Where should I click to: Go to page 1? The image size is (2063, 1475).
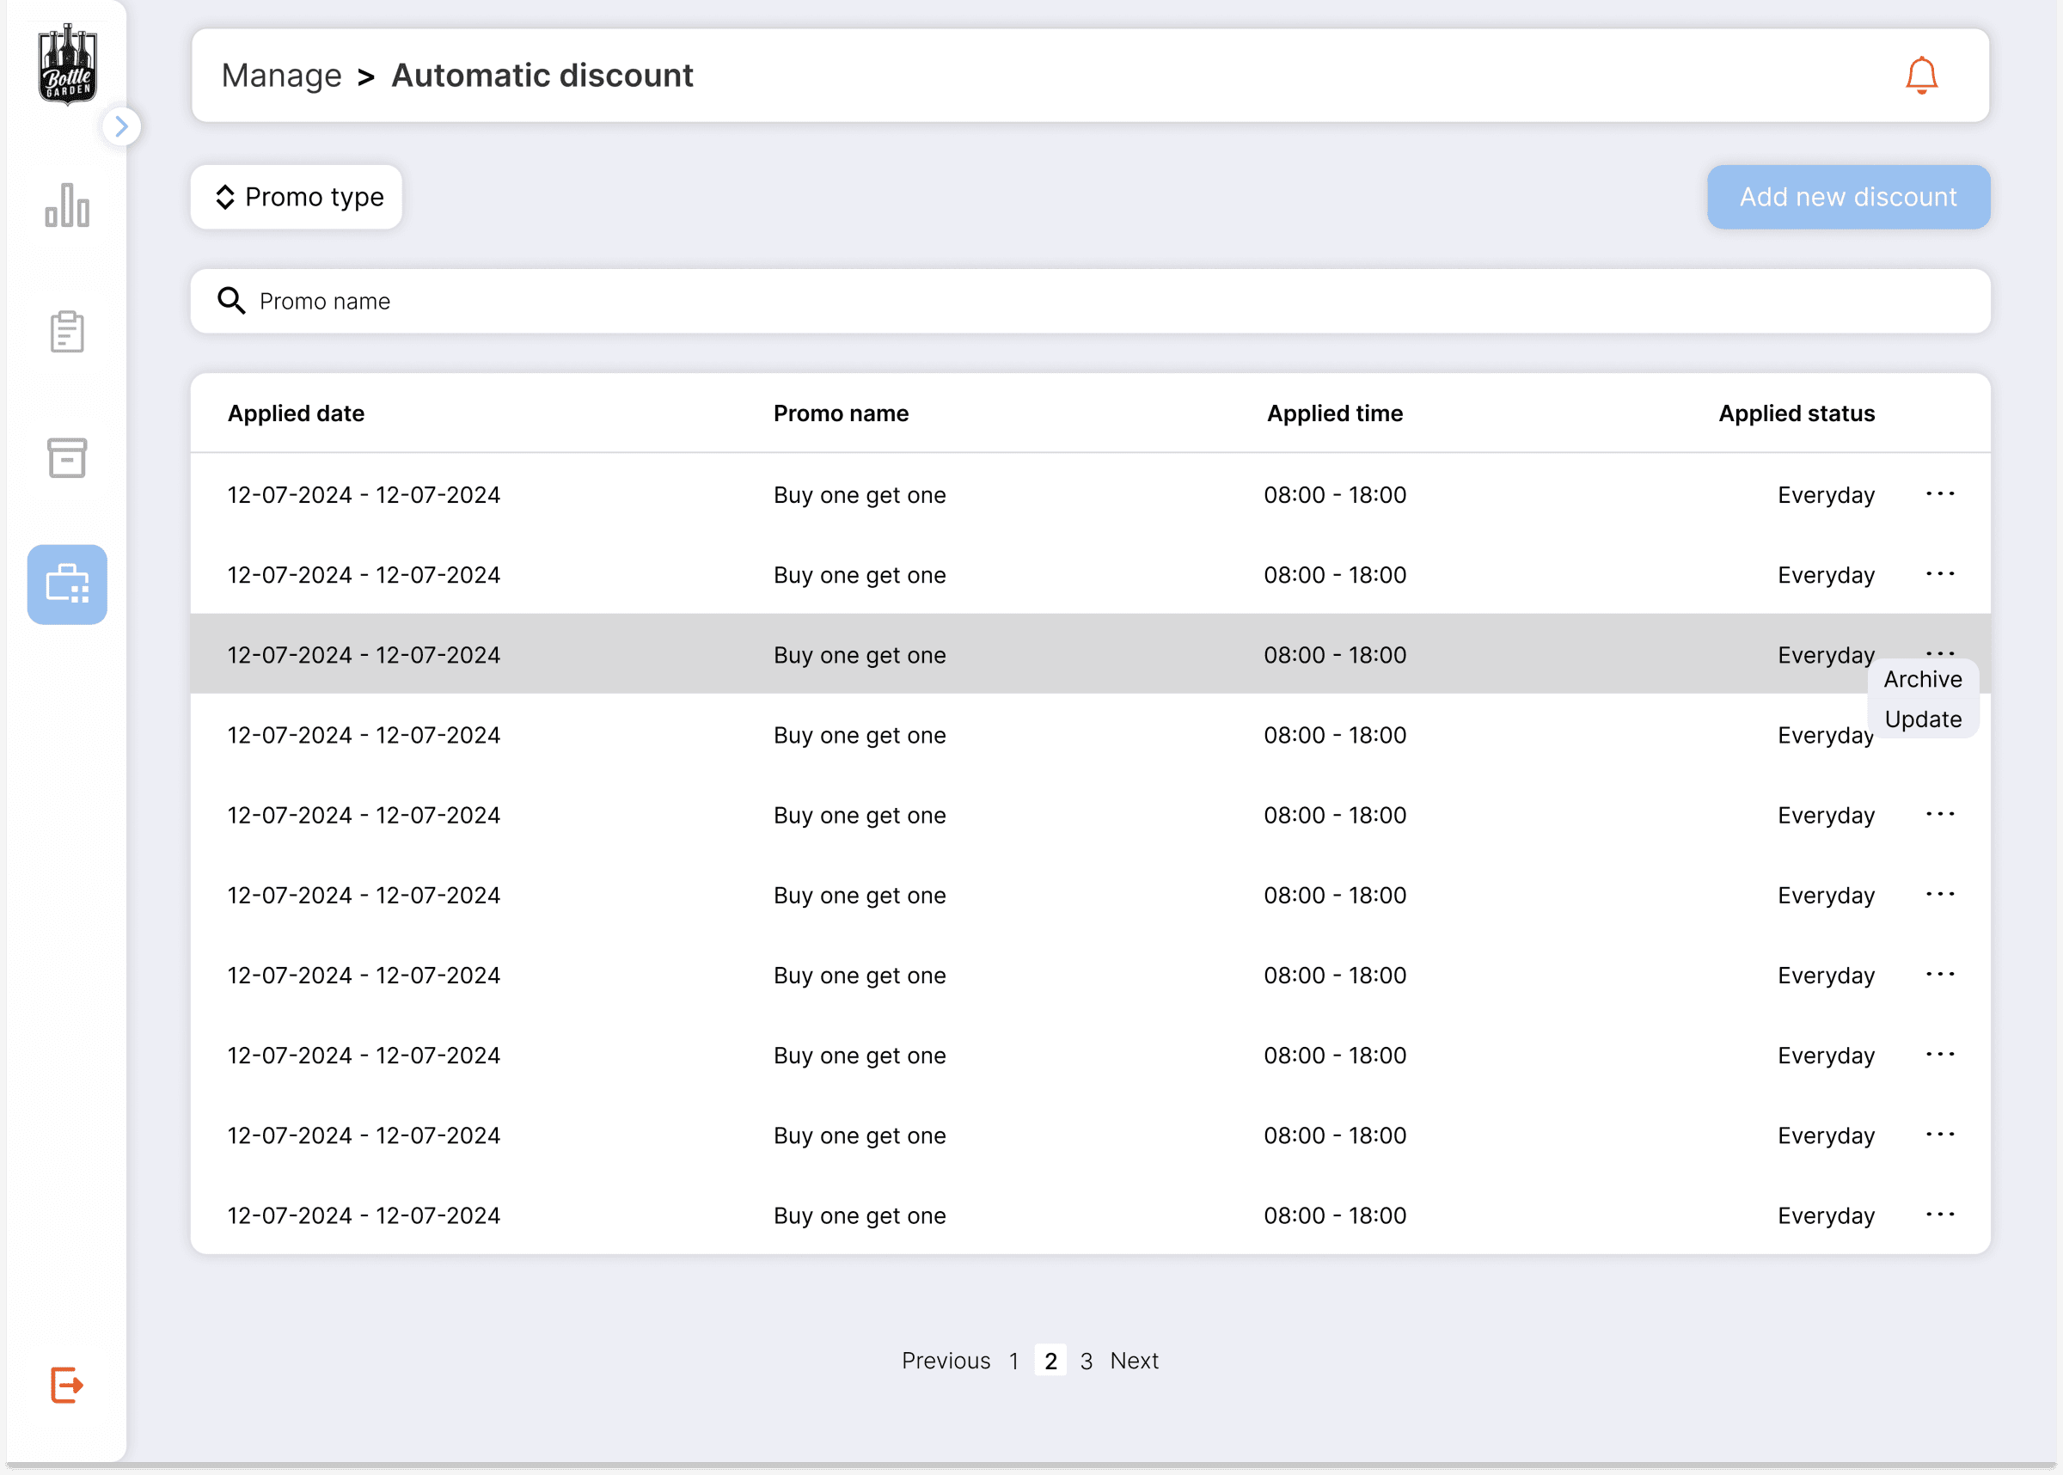(x=1013, y=1361)
